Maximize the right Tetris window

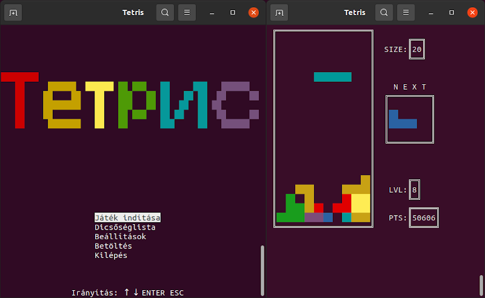452,13
